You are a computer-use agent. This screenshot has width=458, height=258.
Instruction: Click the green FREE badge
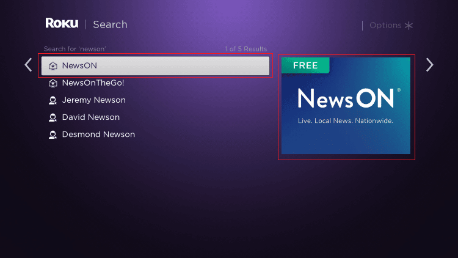(x=305, y=65)
